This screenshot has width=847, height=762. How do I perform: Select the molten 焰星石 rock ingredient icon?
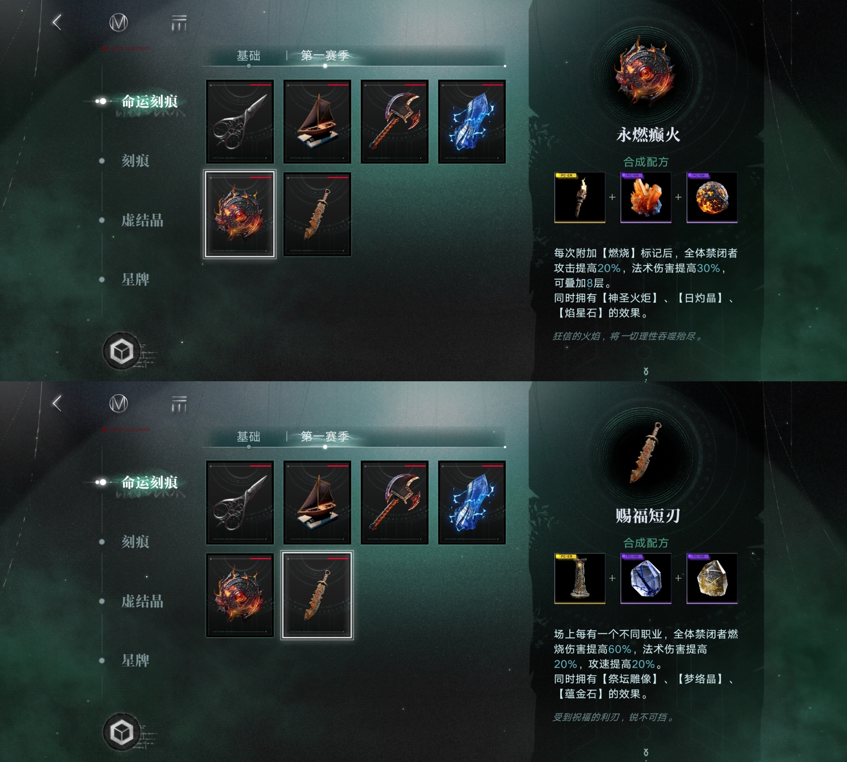tap(712, 197)
